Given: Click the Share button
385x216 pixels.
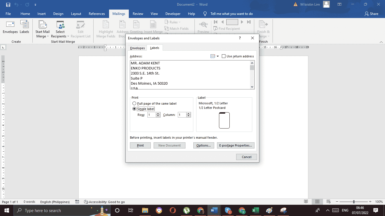Looking at the screenshot, I should click(371, 14).
